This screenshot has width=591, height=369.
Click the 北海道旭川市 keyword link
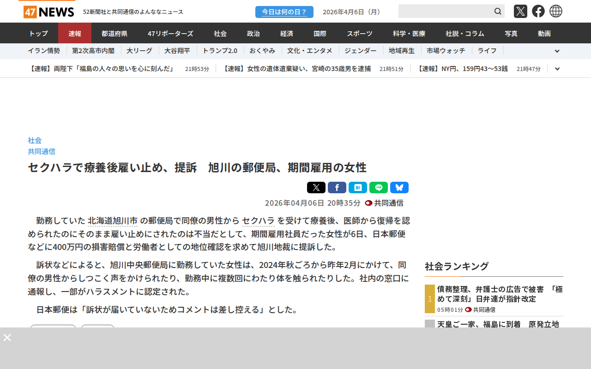coord(113,221)
